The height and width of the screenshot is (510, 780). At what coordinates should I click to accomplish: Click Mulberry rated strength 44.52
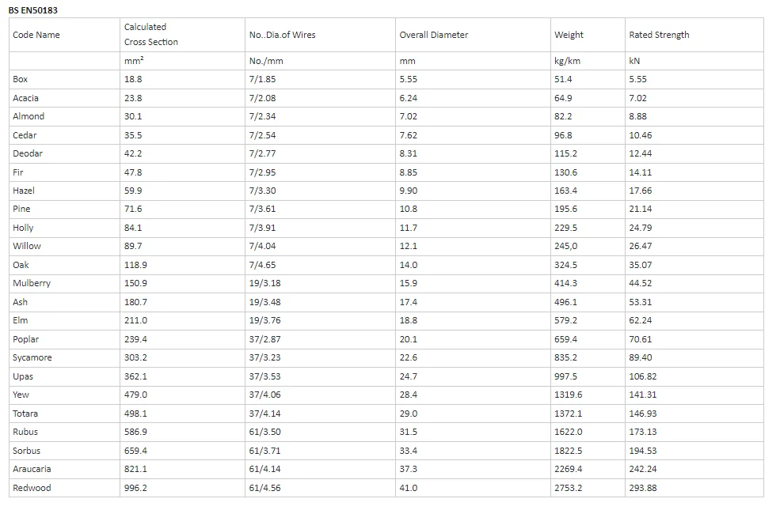640,284
